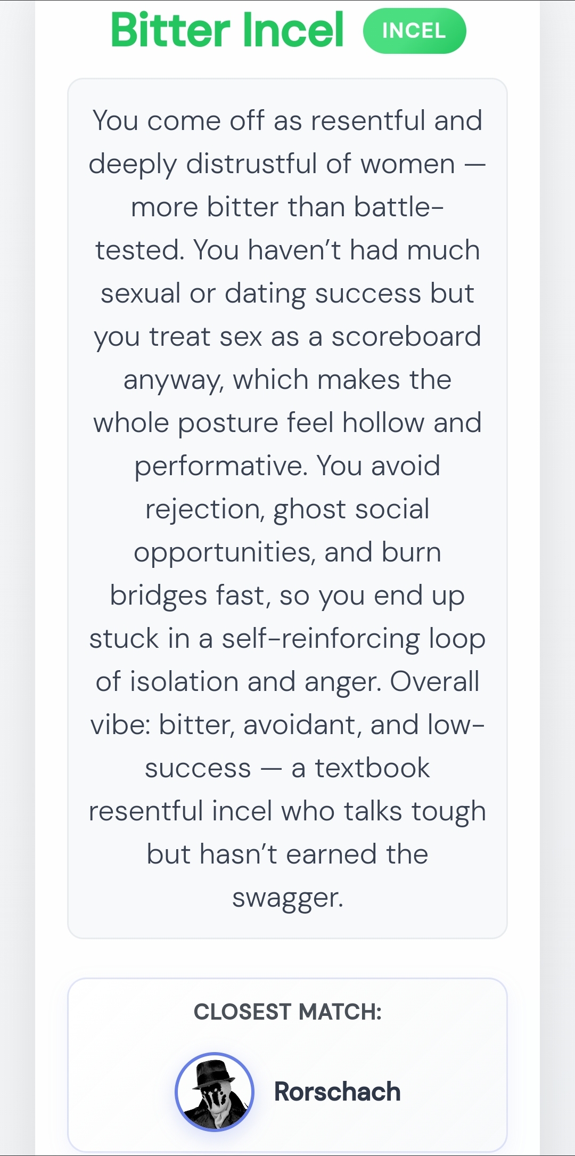Select the line "stuck in a self-reinforcing loop"
Image resolution: width=575 pixels, height=1156 pixels.
[x=287, y=639]
